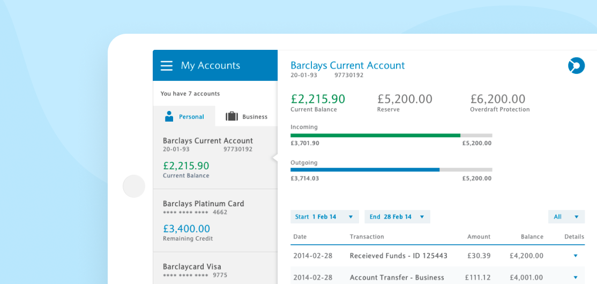Click the green Incoming progress bar
597x284 pixels.
pyautogui.click(x=375, y=135)
